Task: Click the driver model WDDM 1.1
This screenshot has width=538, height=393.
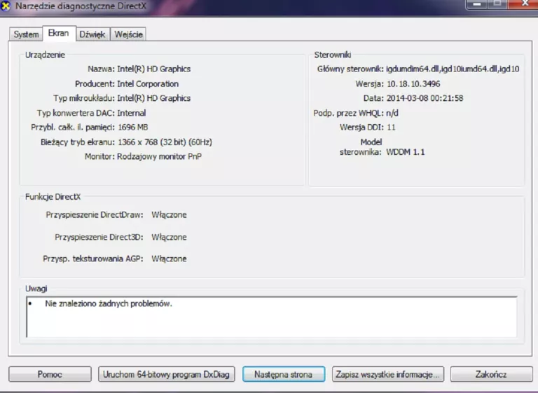Action: (406, 152)
